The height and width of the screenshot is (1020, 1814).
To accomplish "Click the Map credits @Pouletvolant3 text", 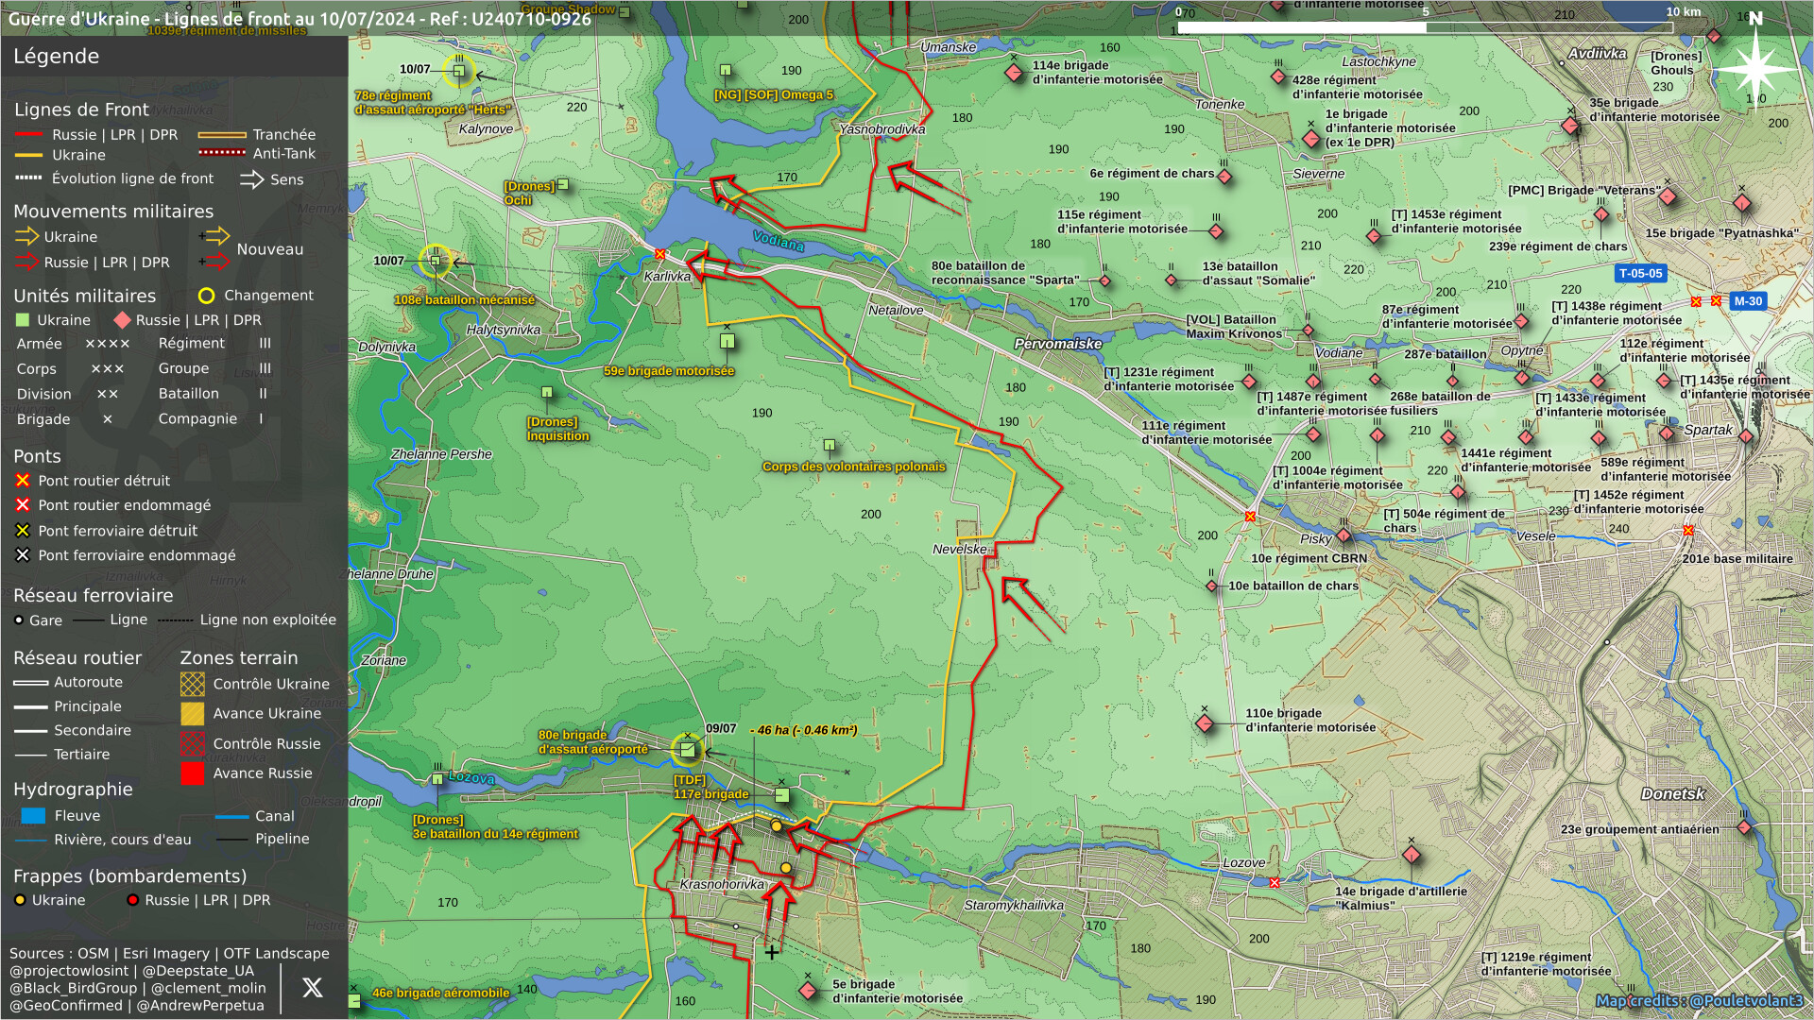I will click(x=1699, y=1001).
